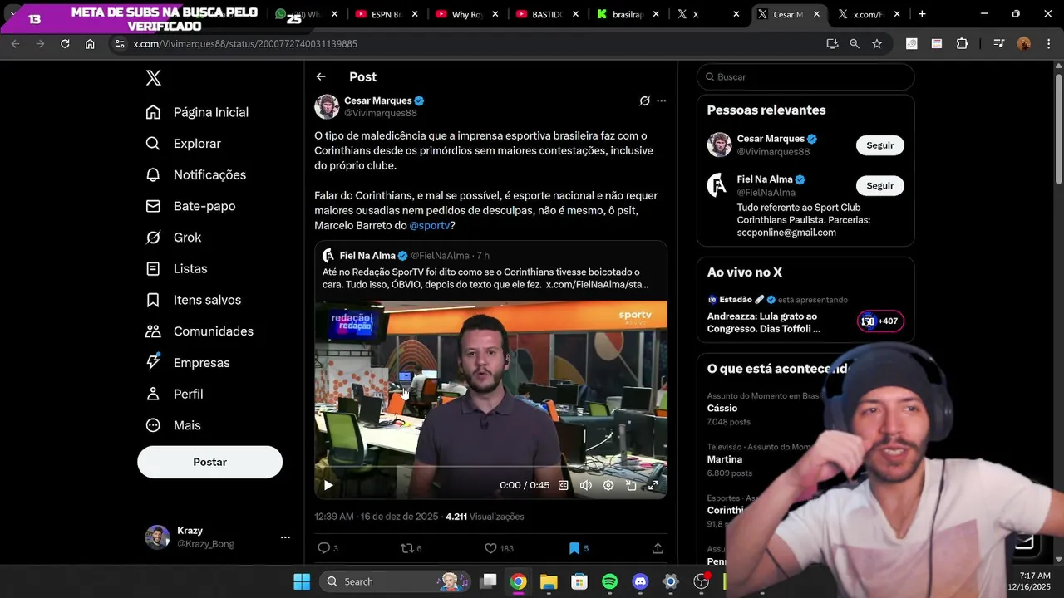Switch to the BASTIDORES YouTube tab
Image resolution: width=1064 pixels, height=598 pixels.
tap(547, 14)
